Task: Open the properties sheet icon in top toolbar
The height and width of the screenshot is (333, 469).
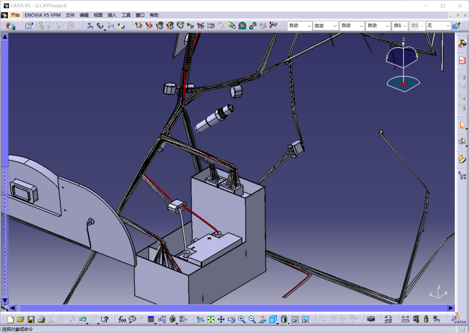Action: pos(29,26)
